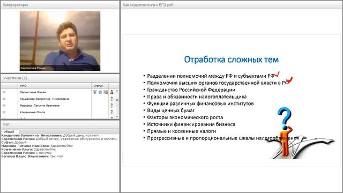
Task: Click Маркова Татьяна Ивановна's chat message 'Здравствуйте!'
Action: (x=62, y=146)
